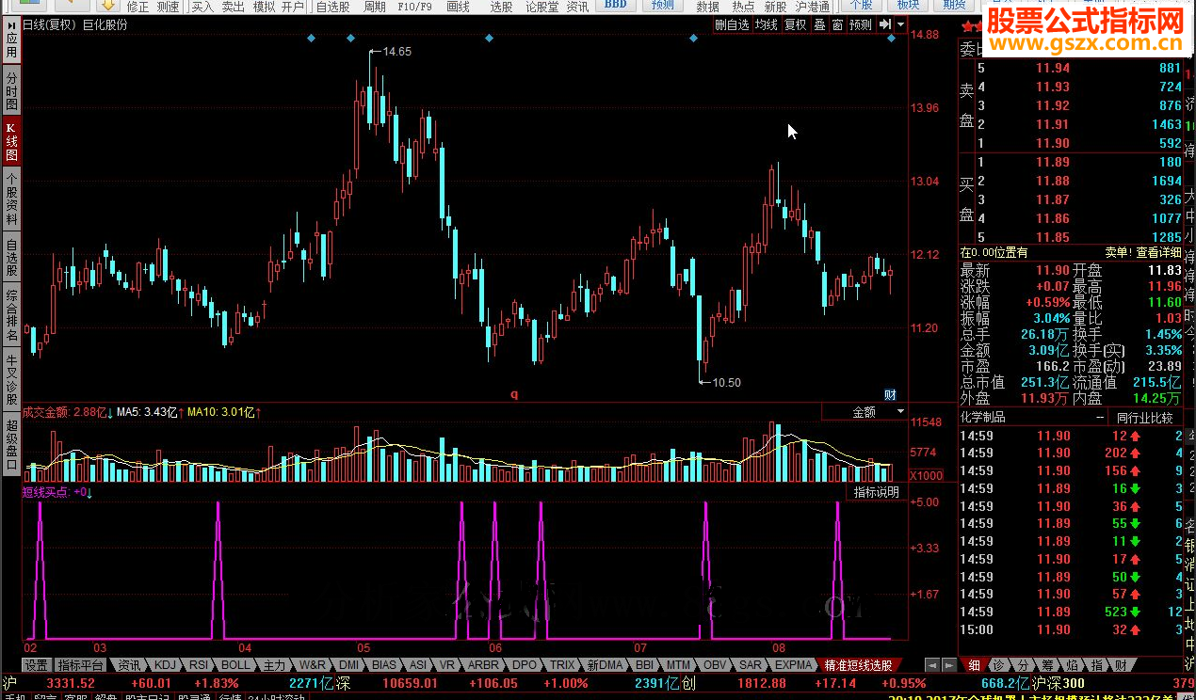Open the 牛叉诊股 side tab
1196x700 pixels.
11,377
